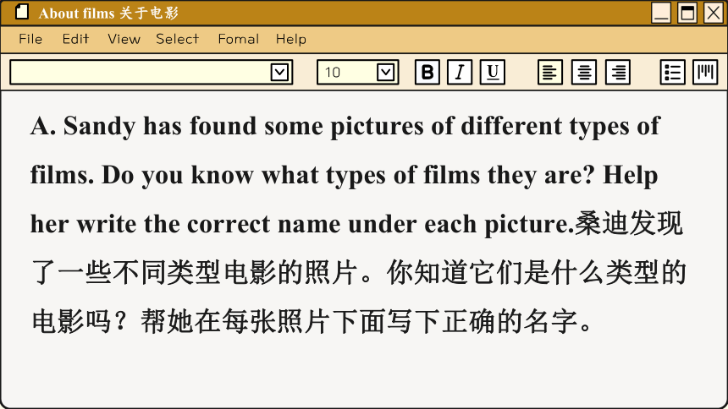Screen dimensions: 728x409
Task: Close the About films window
Action: coord(714,13)
